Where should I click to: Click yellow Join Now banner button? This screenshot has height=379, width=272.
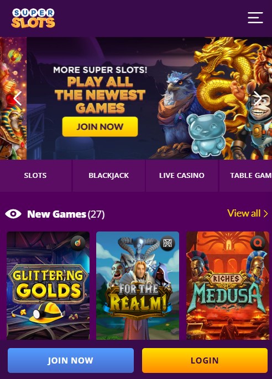pyautogui.click(x=100, y=127)
